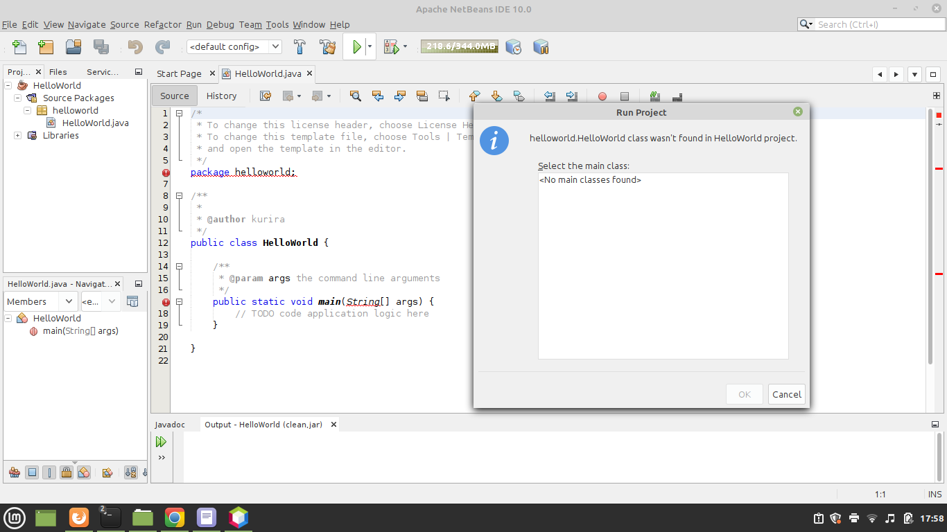This screenshot has height=532, width=947.
Task: Toggle Show Fields filter in Navigator
Action: [x=32, y=472]
